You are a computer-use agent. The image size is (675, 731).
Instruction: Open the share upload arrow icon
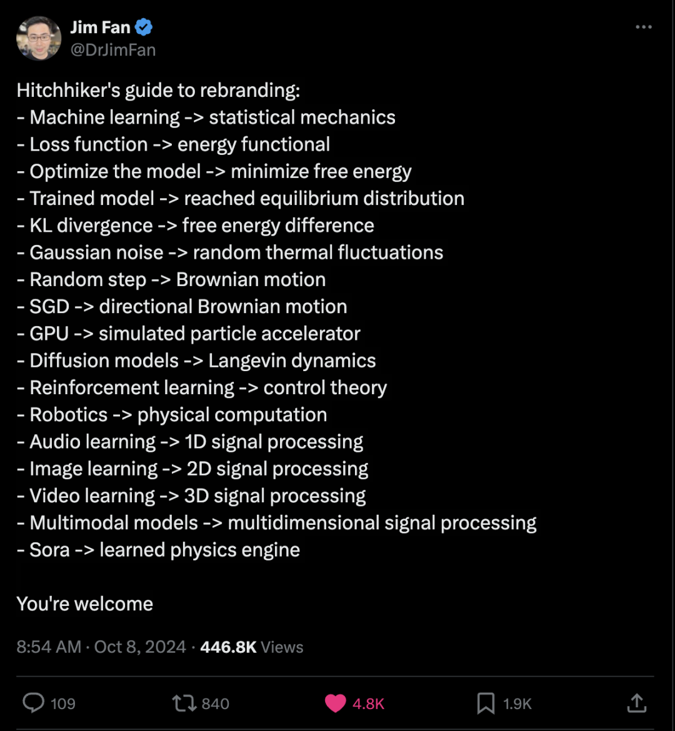point(637,703)
